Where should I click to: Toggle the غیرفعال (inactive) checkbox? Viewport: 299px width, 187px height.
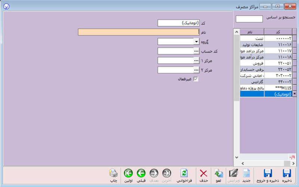(x=195, y=79)
